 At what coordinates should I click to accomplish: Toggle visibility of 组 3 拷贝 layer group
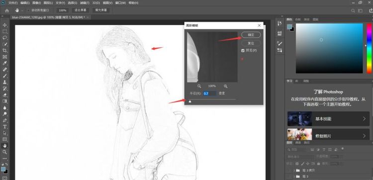289,170
